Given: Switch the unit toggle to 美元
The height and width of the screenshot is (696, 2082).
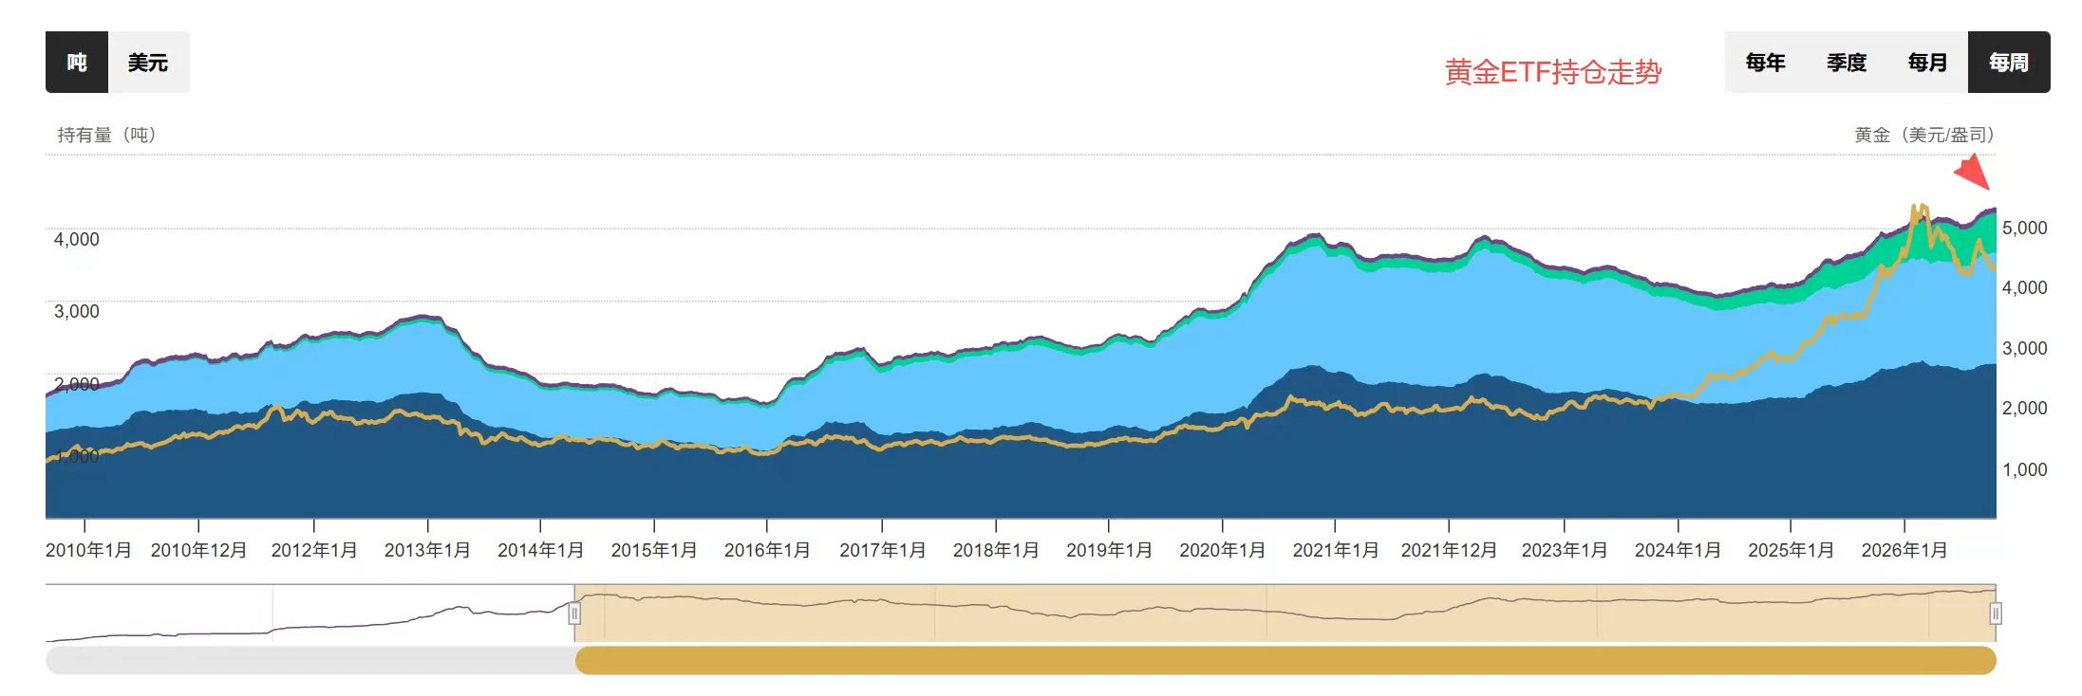Looking at the screenshot, I should pyautogui.click(x=148, y=63).
